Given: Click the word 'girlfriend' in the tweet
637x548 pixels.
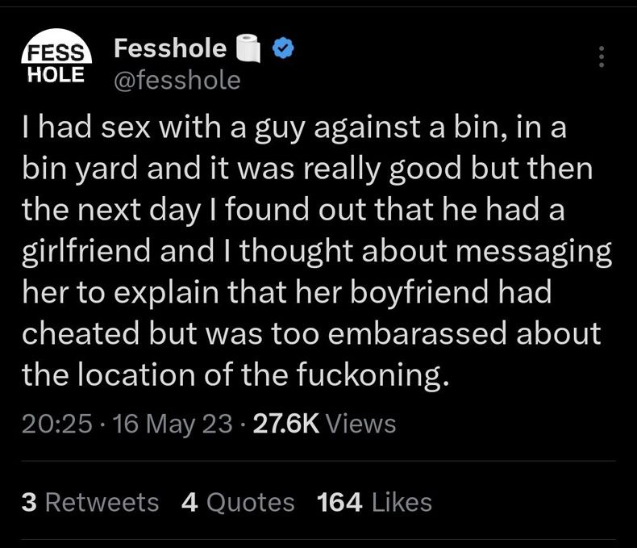Looking at the screenshot, I should (86, 251).
